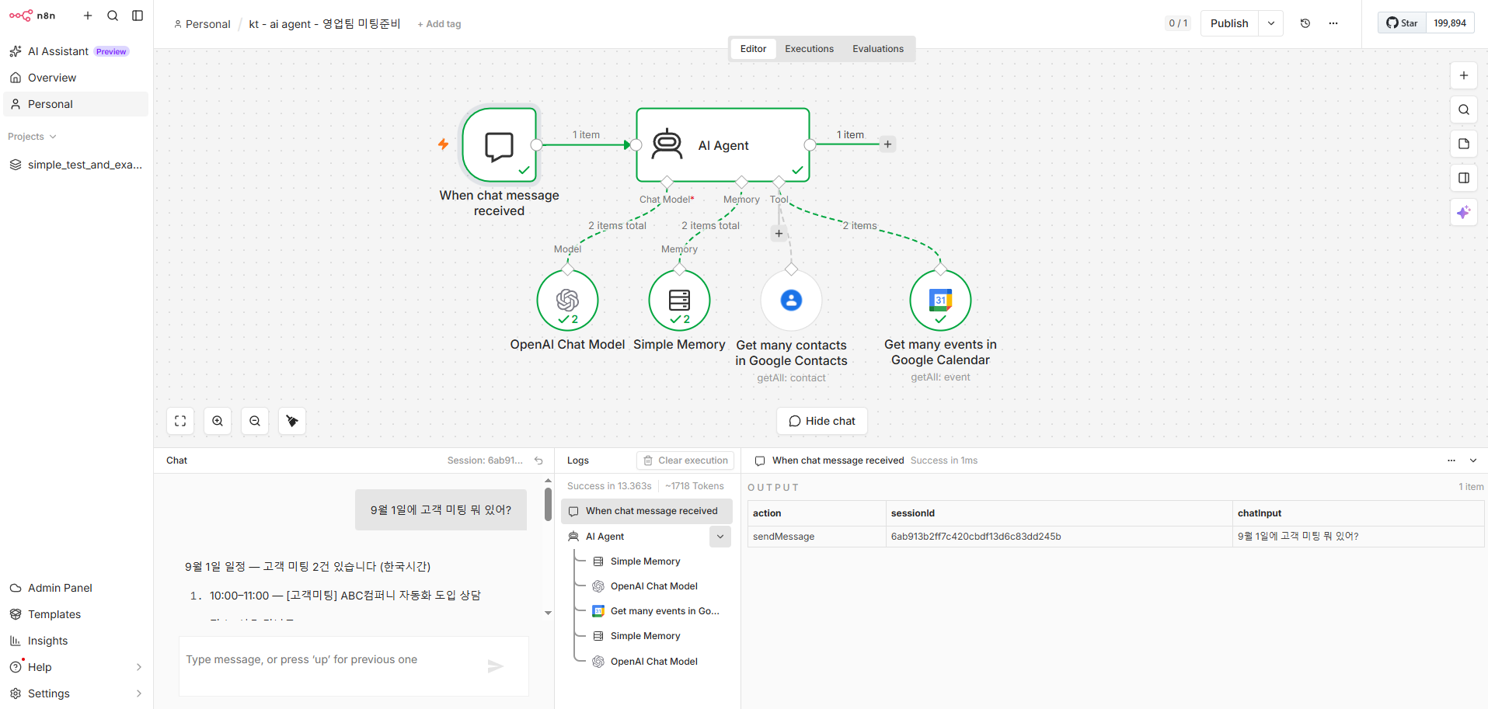The width and height of the screenshot is (1488, 709).
Task: Add node with canvas plus button
Action: pyautogui.click(x=1464, y=75)
